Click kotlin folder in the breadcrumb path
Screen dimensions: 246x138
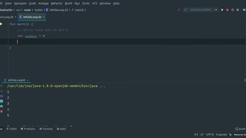[x=38, y=10]
